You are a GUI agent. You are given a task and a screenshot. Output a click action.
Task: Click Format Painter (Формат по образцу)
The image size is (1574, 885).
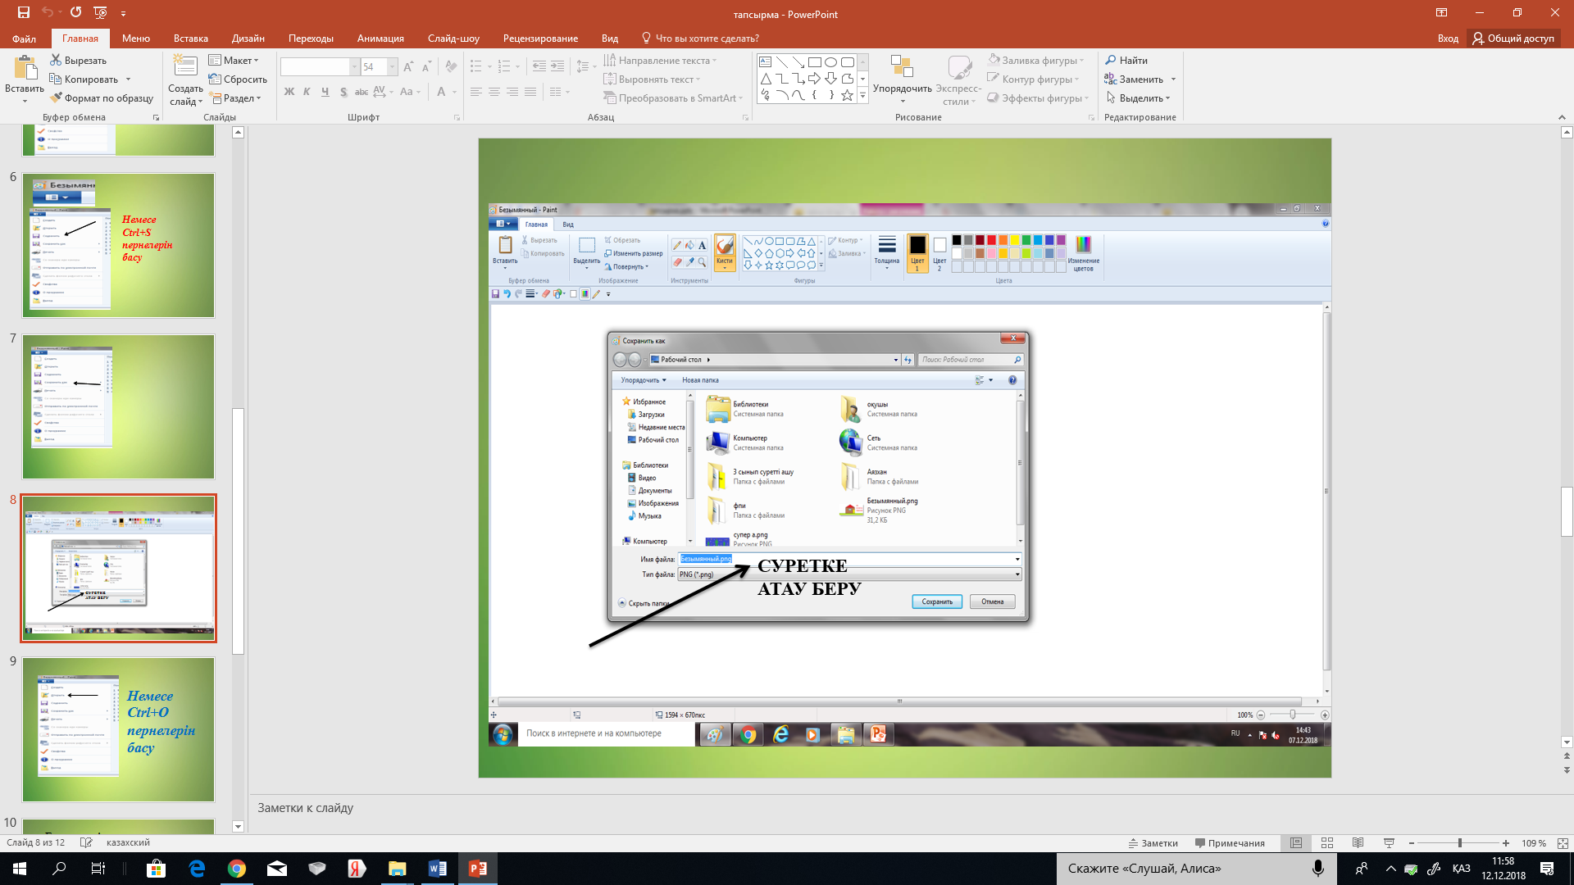(x=102, y=98)
